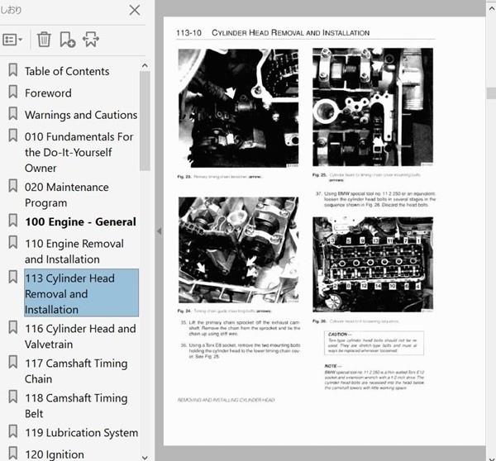Click bookmark icon beside 110 Engine Removal
This screenshot has height=461, width=496.
[12, 242]
